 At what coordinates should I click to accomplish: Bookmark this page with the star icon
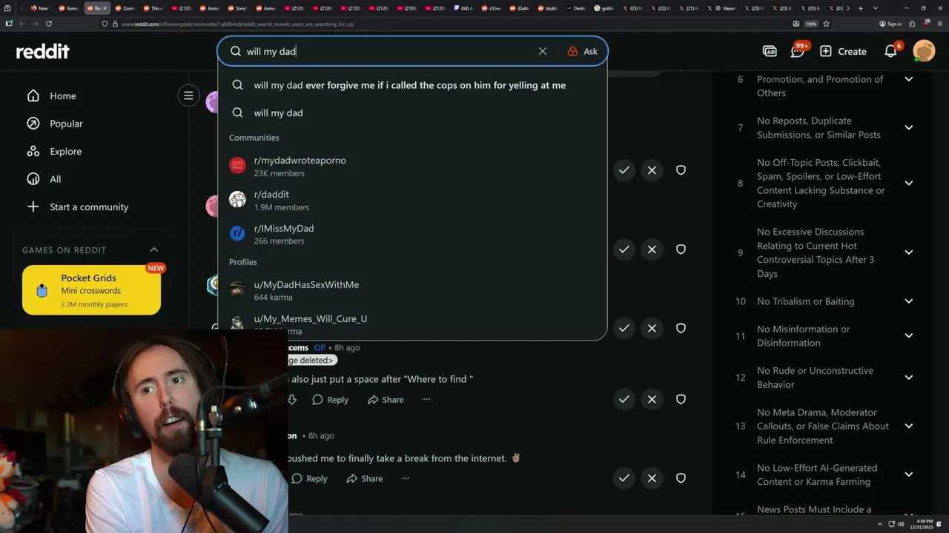pyautogui.click(x=826, y=24)
